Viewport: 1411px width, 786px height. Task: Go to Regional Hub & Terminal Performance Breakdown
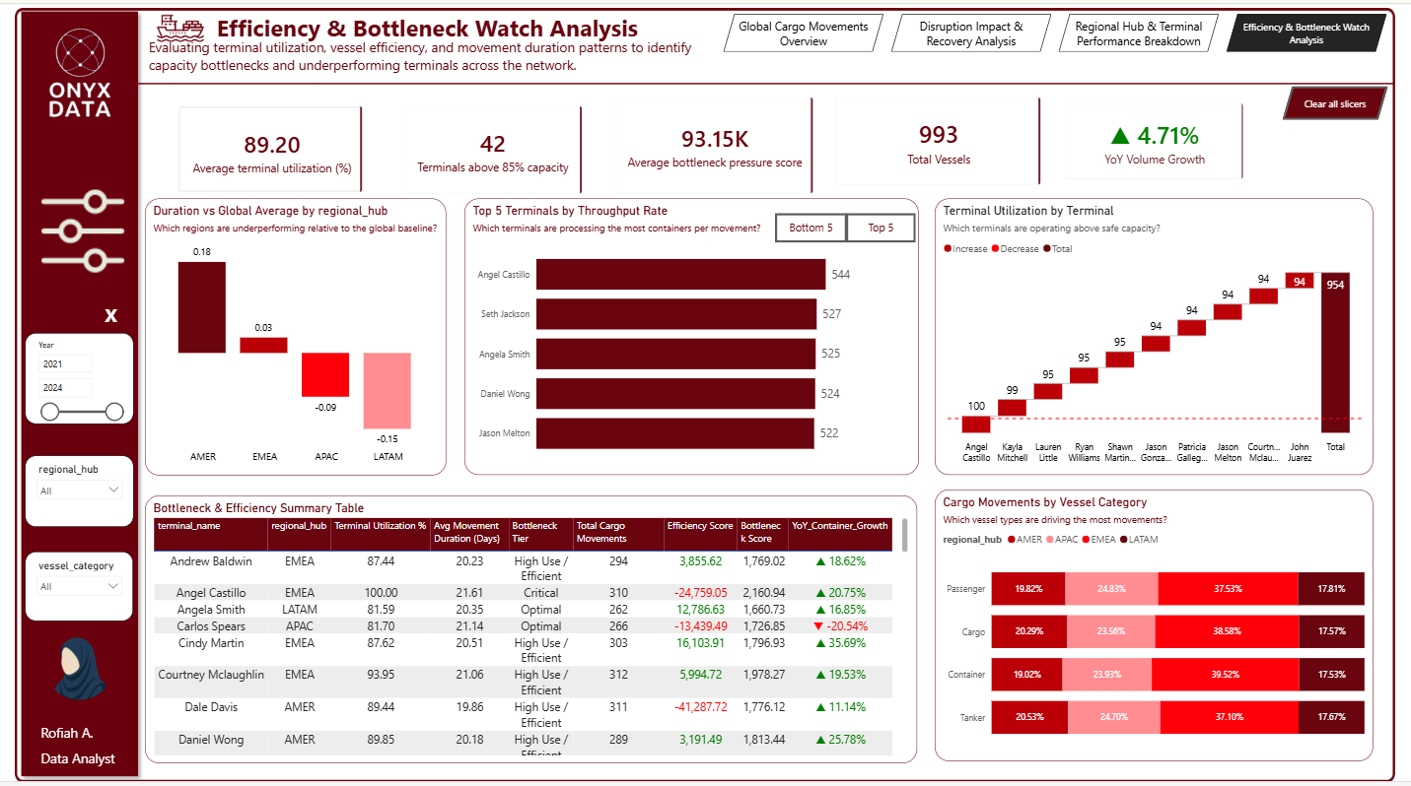pyautogui.click(x=1138, y=33)
